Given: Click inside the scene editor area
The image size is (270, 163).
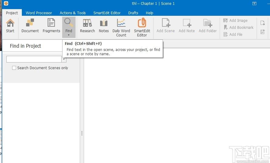Looking at the screenshot, I should (177, 105).
